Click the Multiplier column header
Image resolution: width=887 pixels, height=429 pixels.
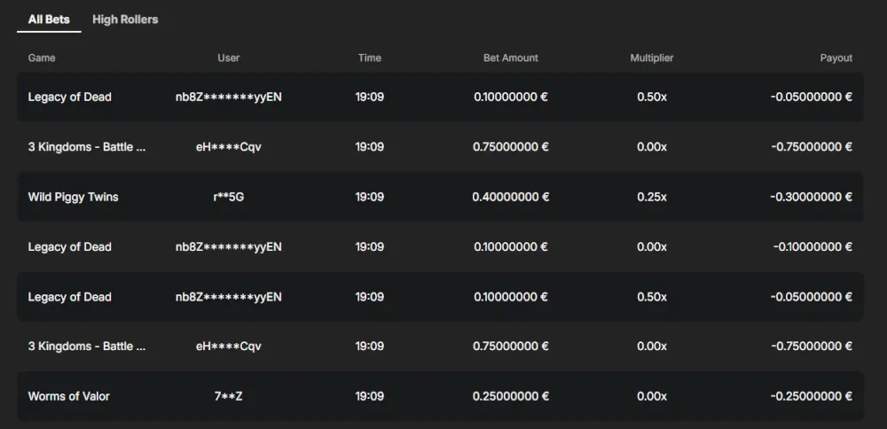coord(652,58)
